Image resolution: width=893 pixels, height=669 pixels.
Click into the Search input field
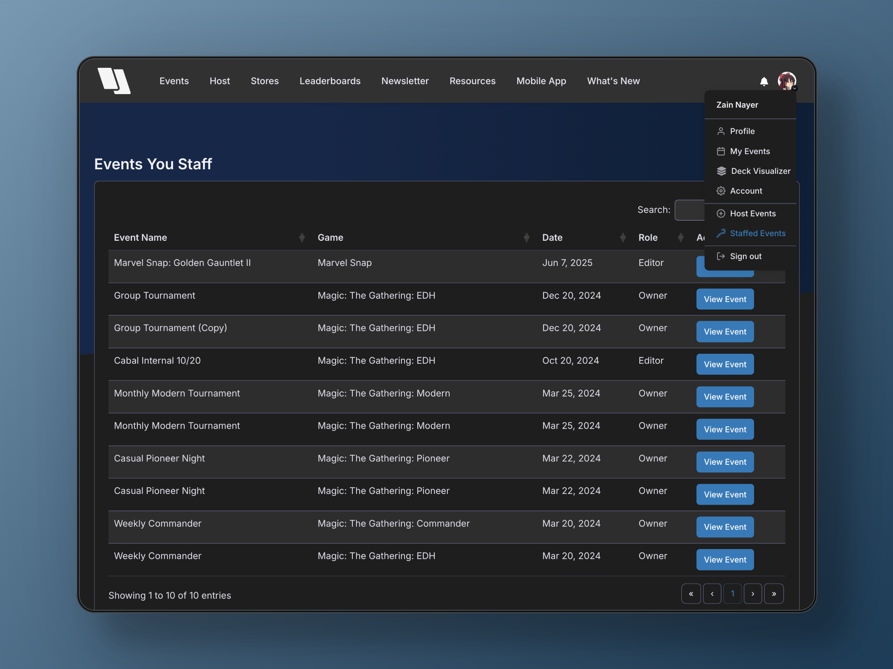(690, 210)
